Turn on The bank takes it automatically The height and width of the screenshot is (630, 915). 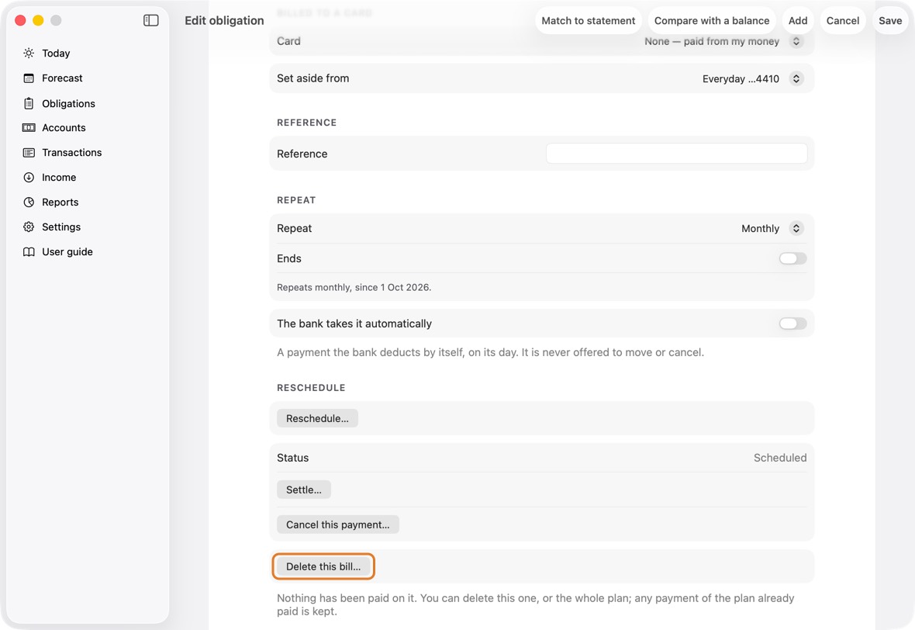tap(792, 324)
